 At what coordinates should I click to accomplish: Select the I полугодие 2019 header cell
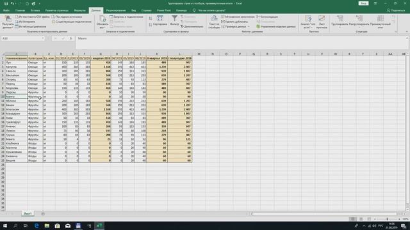[x=179, y=58]
